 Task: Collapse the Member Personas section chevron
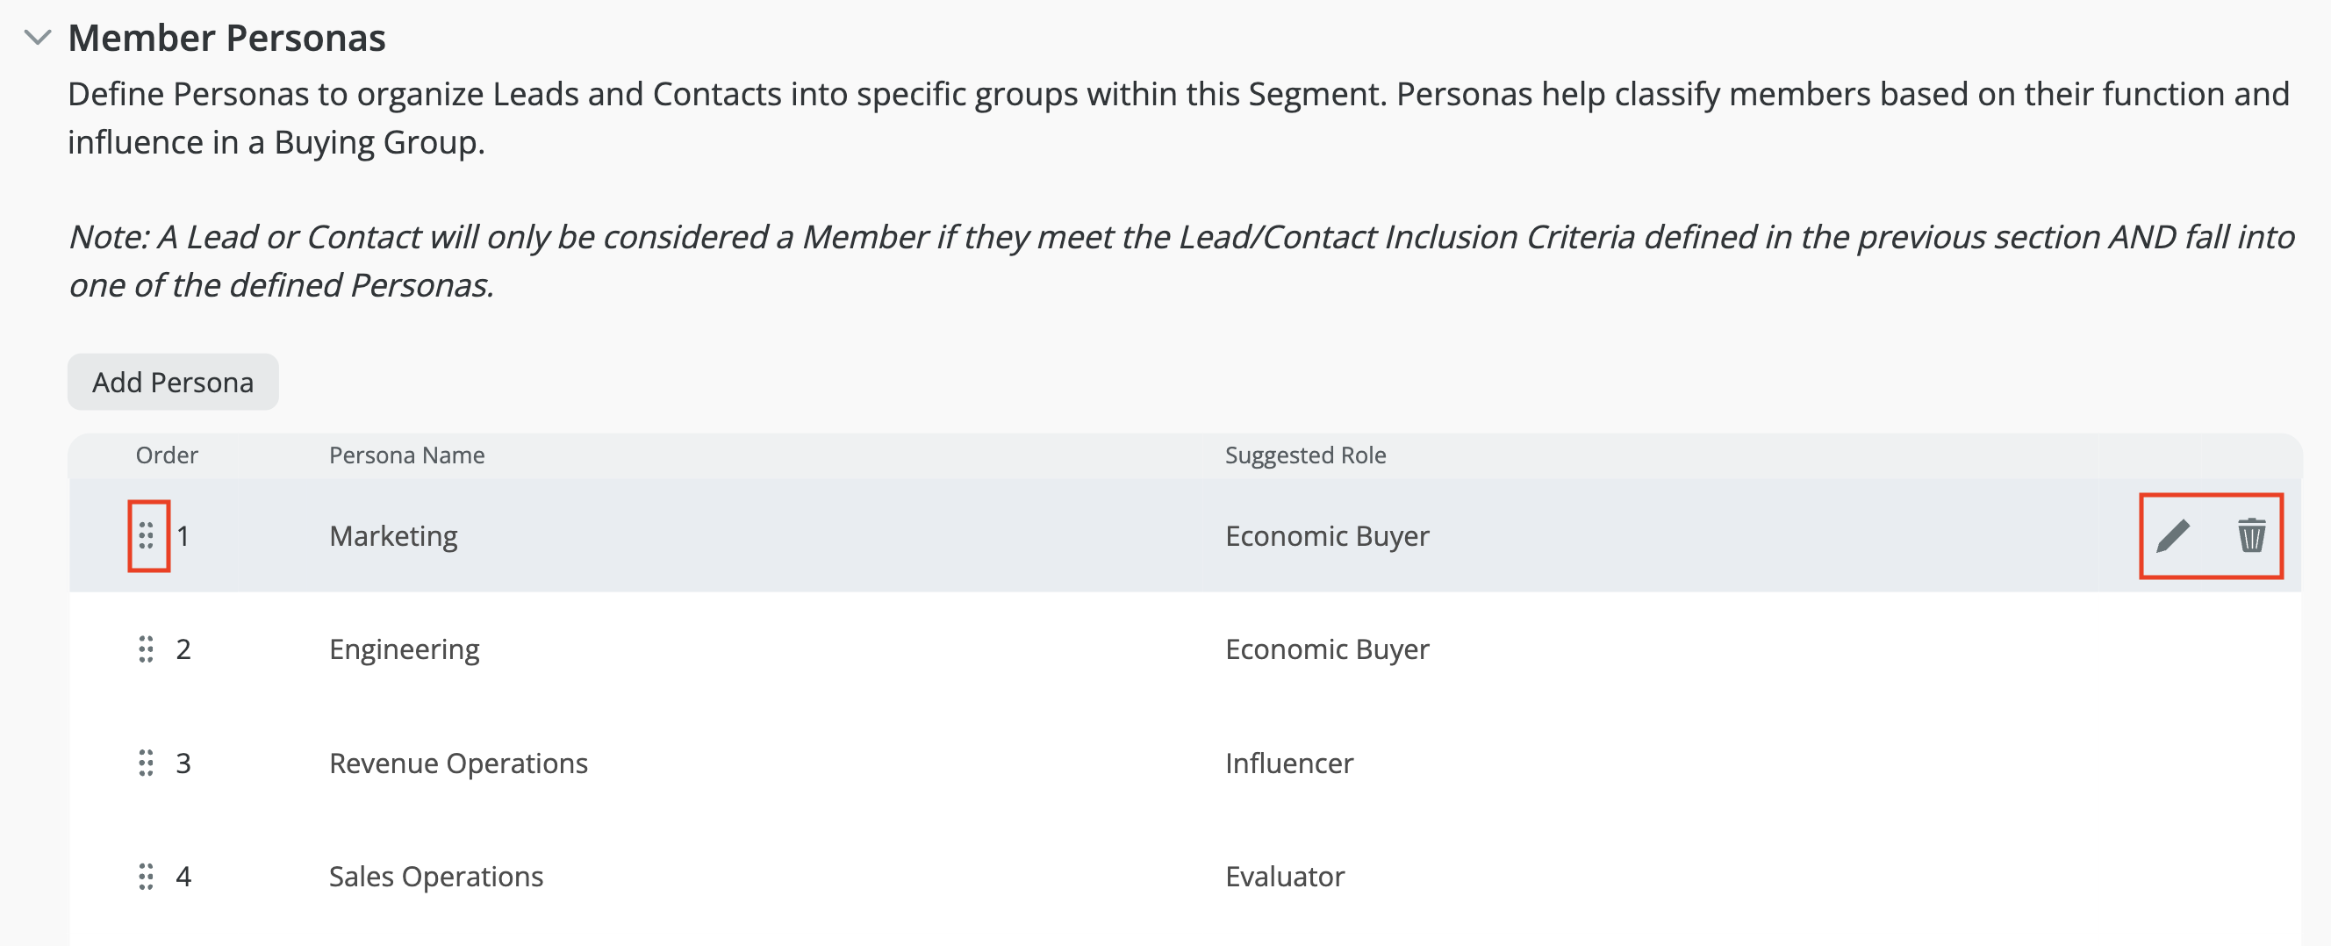pos(37,38)
